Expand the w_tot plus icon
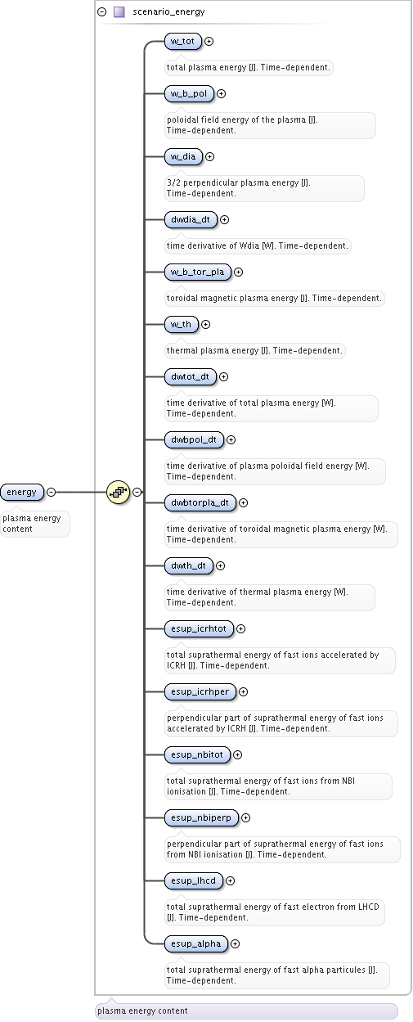This screenshot has width=413, height=1022. point(209,41)
